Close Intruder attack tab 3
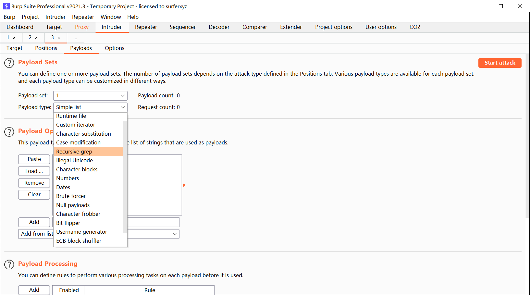Viewport: 530px width, 295px height. coord(59,38)
